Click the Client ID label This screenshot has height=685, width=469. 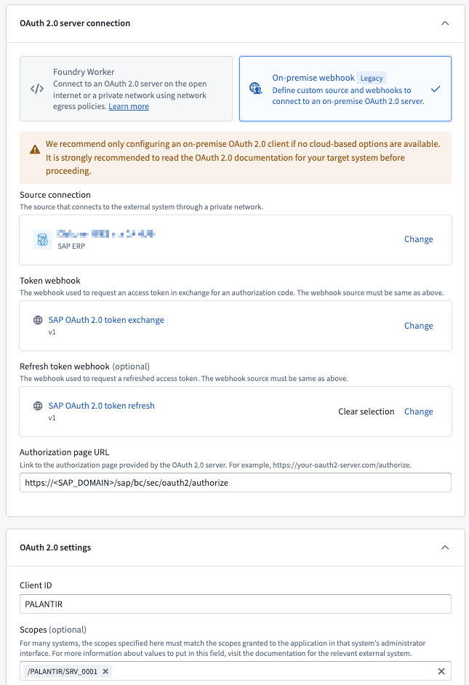point(36,585)
